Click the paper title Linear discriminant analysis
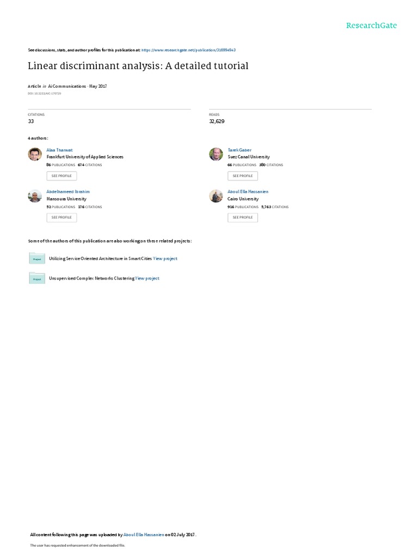Screen dimensions: 418x558 pos(138,66)
